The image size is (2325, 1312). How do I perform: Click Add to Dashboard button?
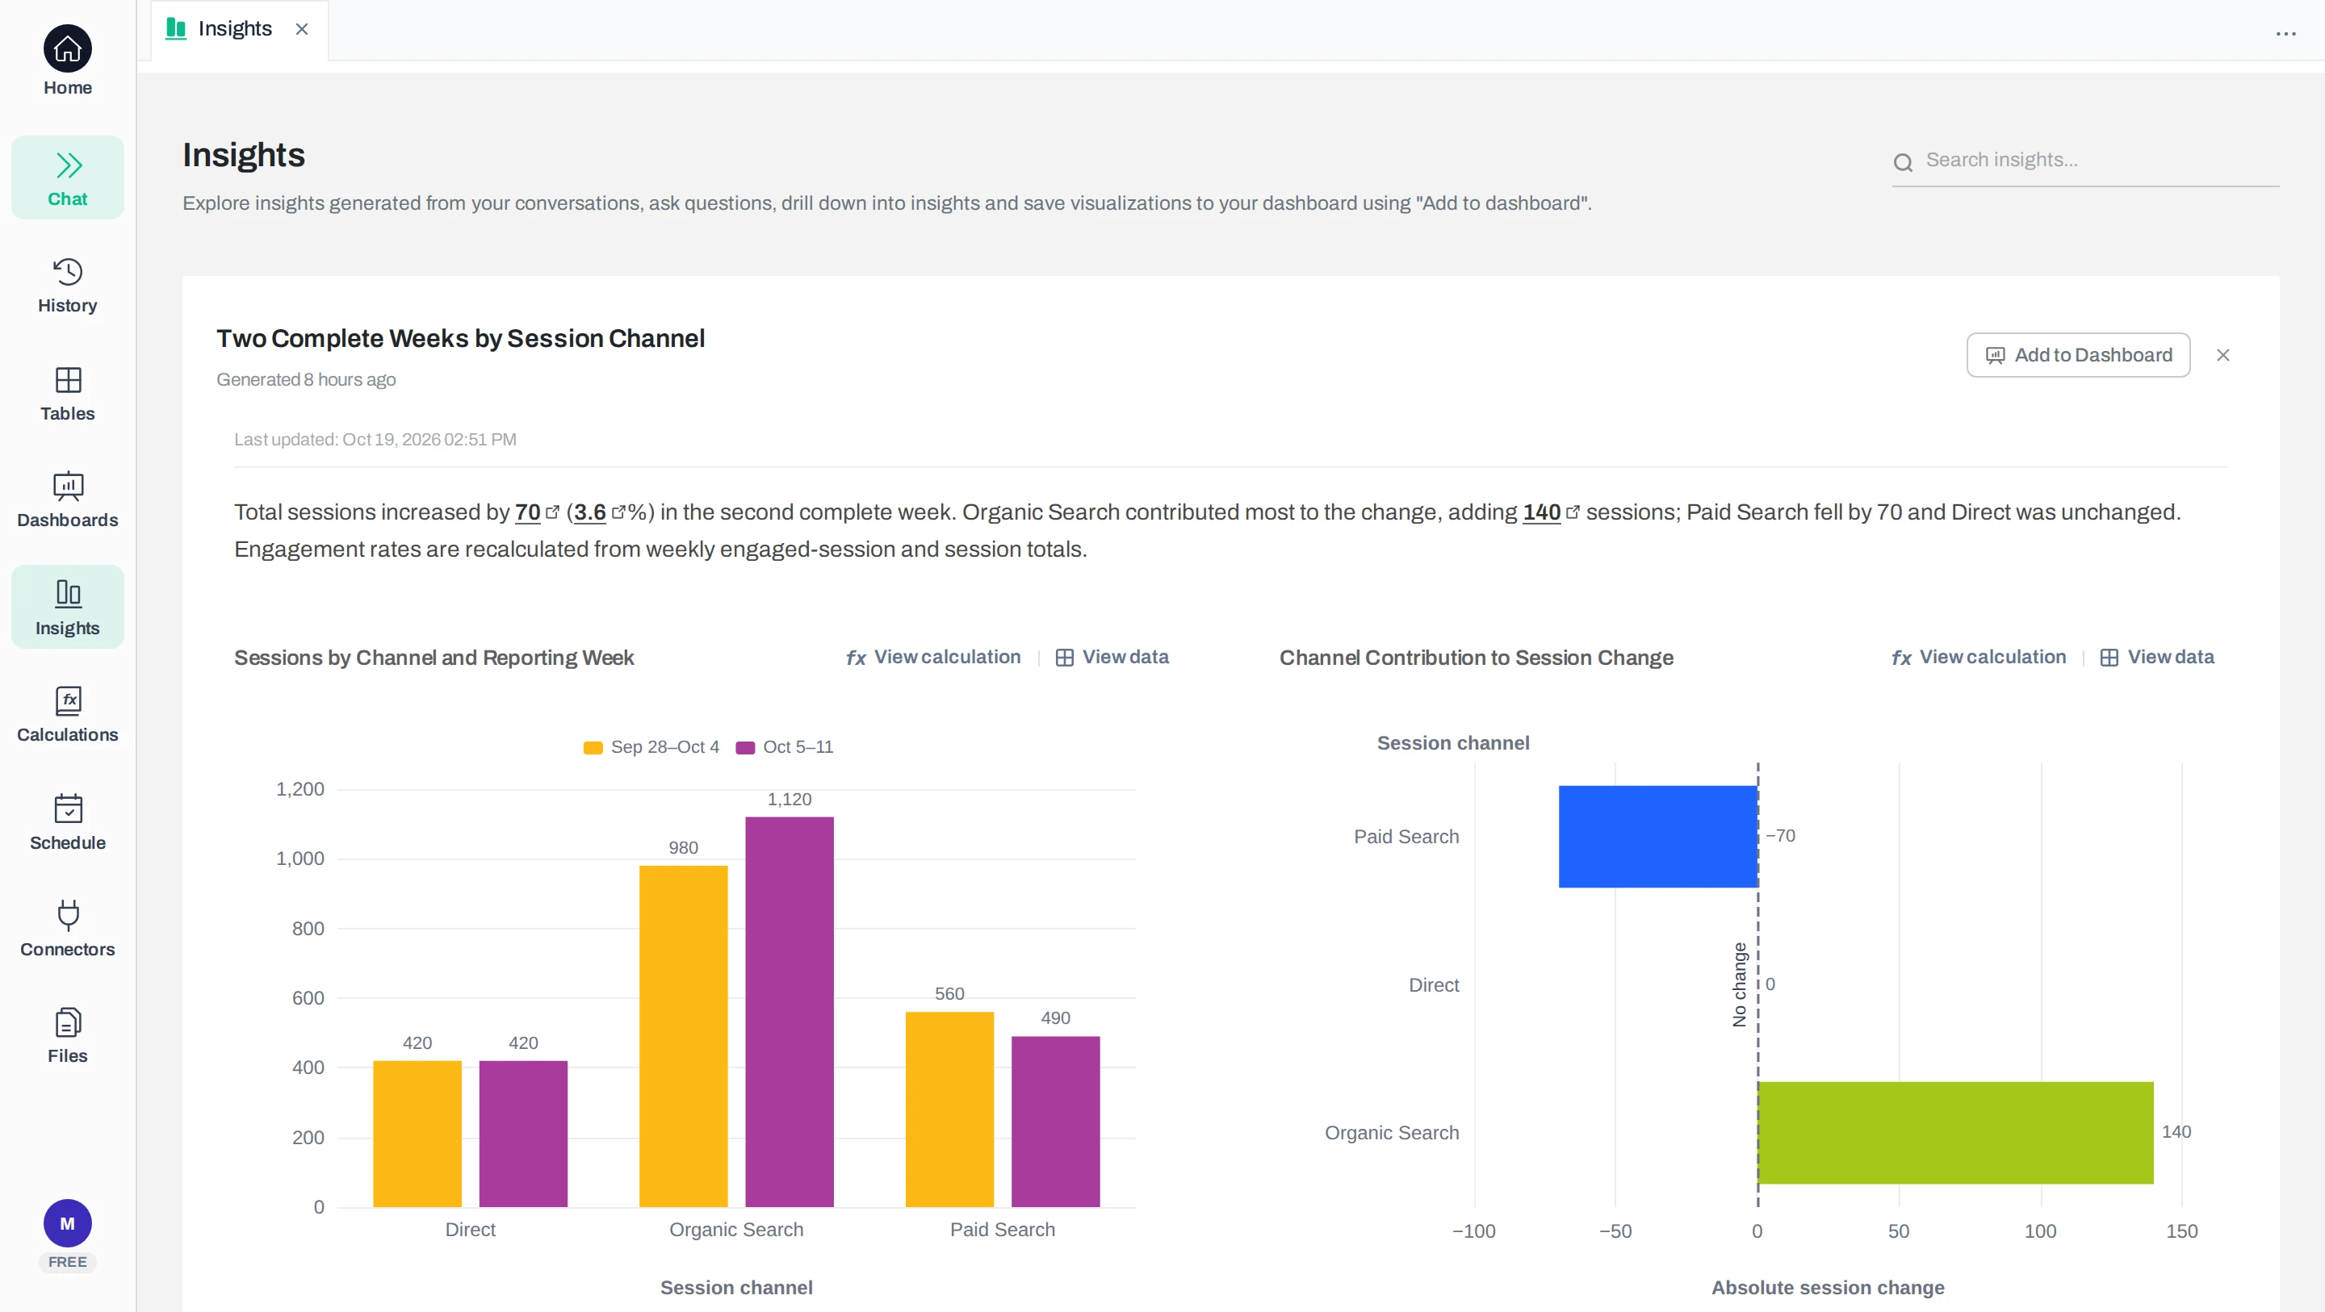tap(2079, 356)
